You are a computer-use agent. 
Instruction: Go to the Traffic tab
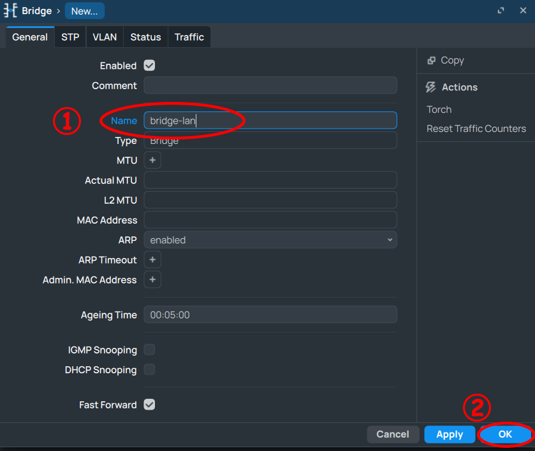point(189,37)
